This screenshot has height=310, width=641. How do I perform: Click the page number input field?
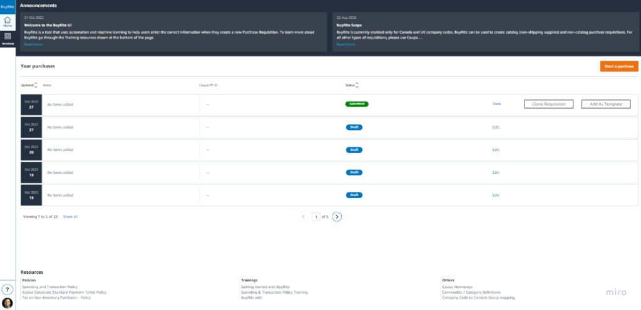pyautogui.click(x=317, y=217)
